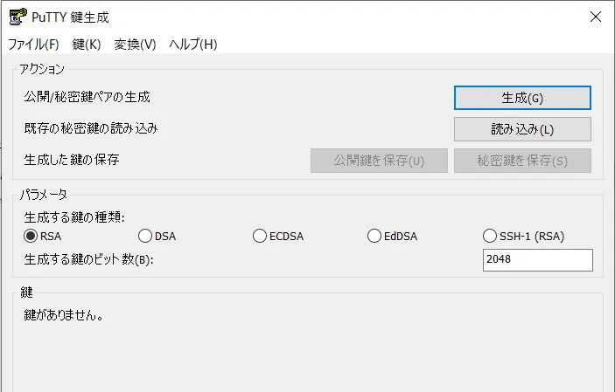This screenshot has height=392, width=615.
Task: Click the 生成する鍵のビット数(B) label
Action: (x=88, y=259)
